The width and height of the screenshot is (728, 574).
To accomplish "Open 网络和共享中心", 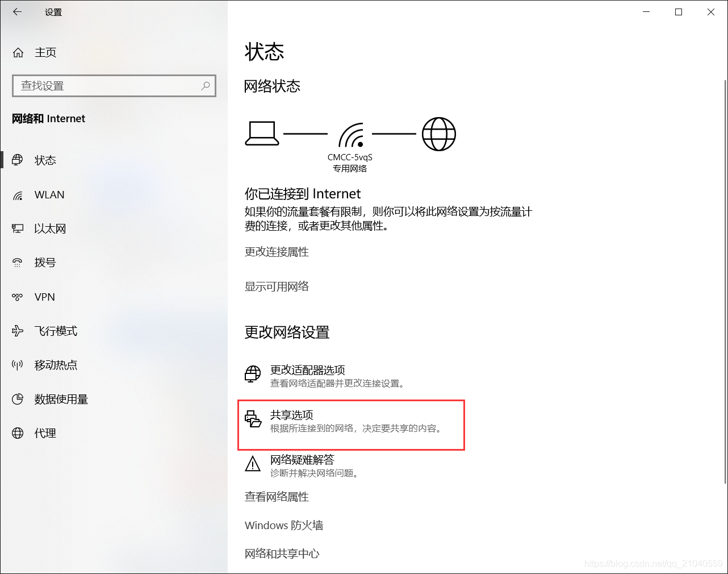I will [282, 554].
